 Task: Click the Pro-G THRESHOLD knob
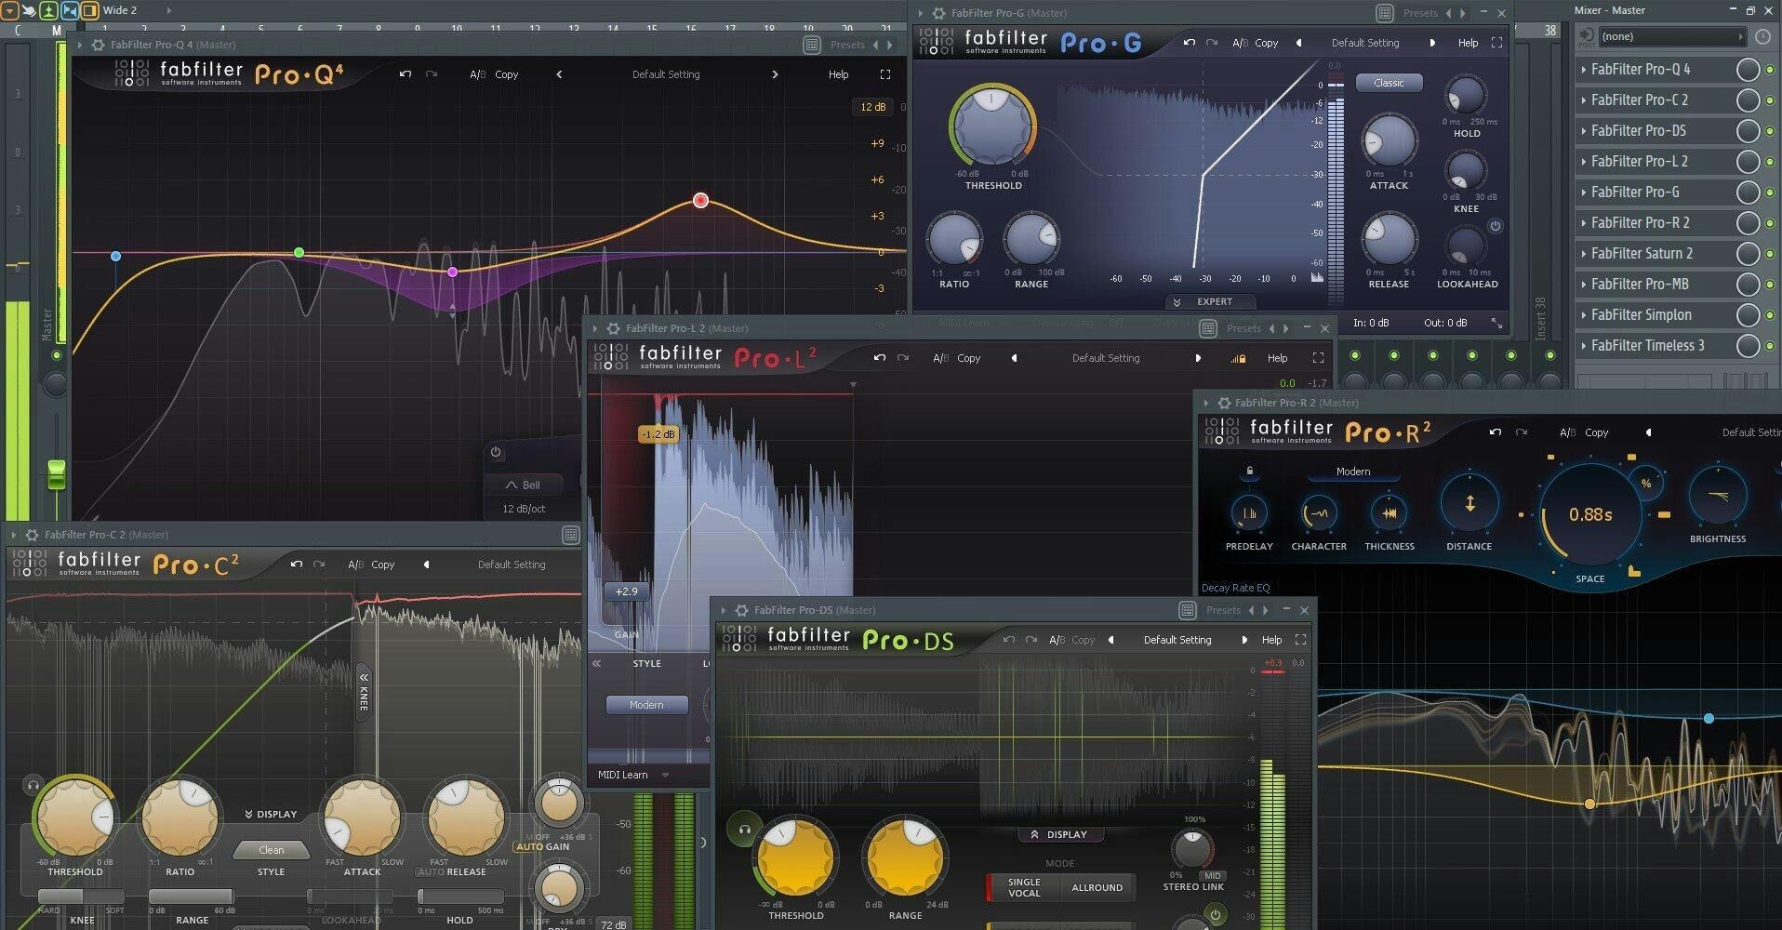click(991, 127)
